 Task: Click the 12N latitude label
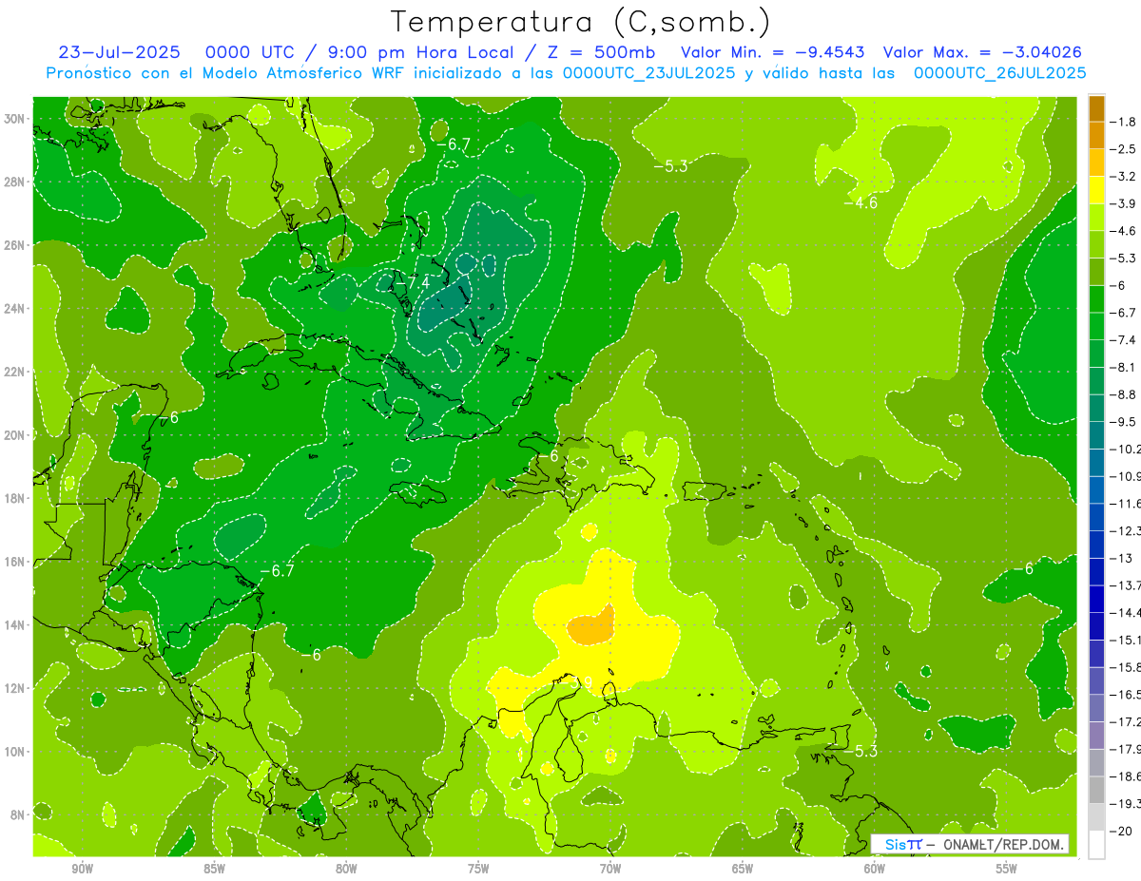point(16,687)
